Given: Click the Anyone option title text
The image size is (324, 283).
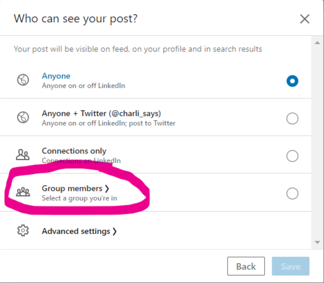Looking at the screenshot, I should (56, 76).
